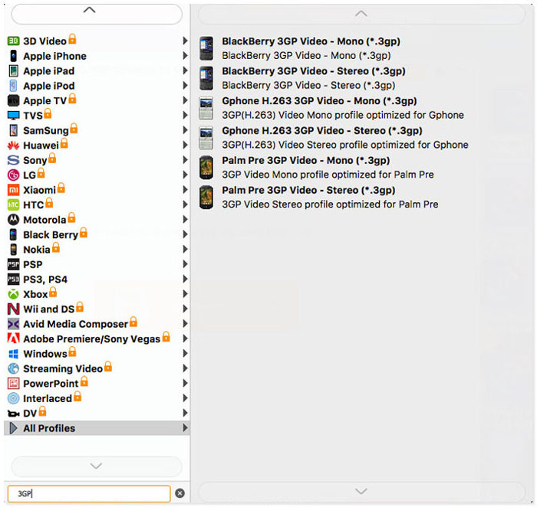
Task: Choose Gphone H.263 3GP Video - Mono profile
Action: [x=361, y=108]
